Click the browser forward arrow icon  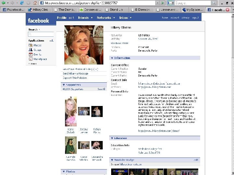[x=12, y=3]
